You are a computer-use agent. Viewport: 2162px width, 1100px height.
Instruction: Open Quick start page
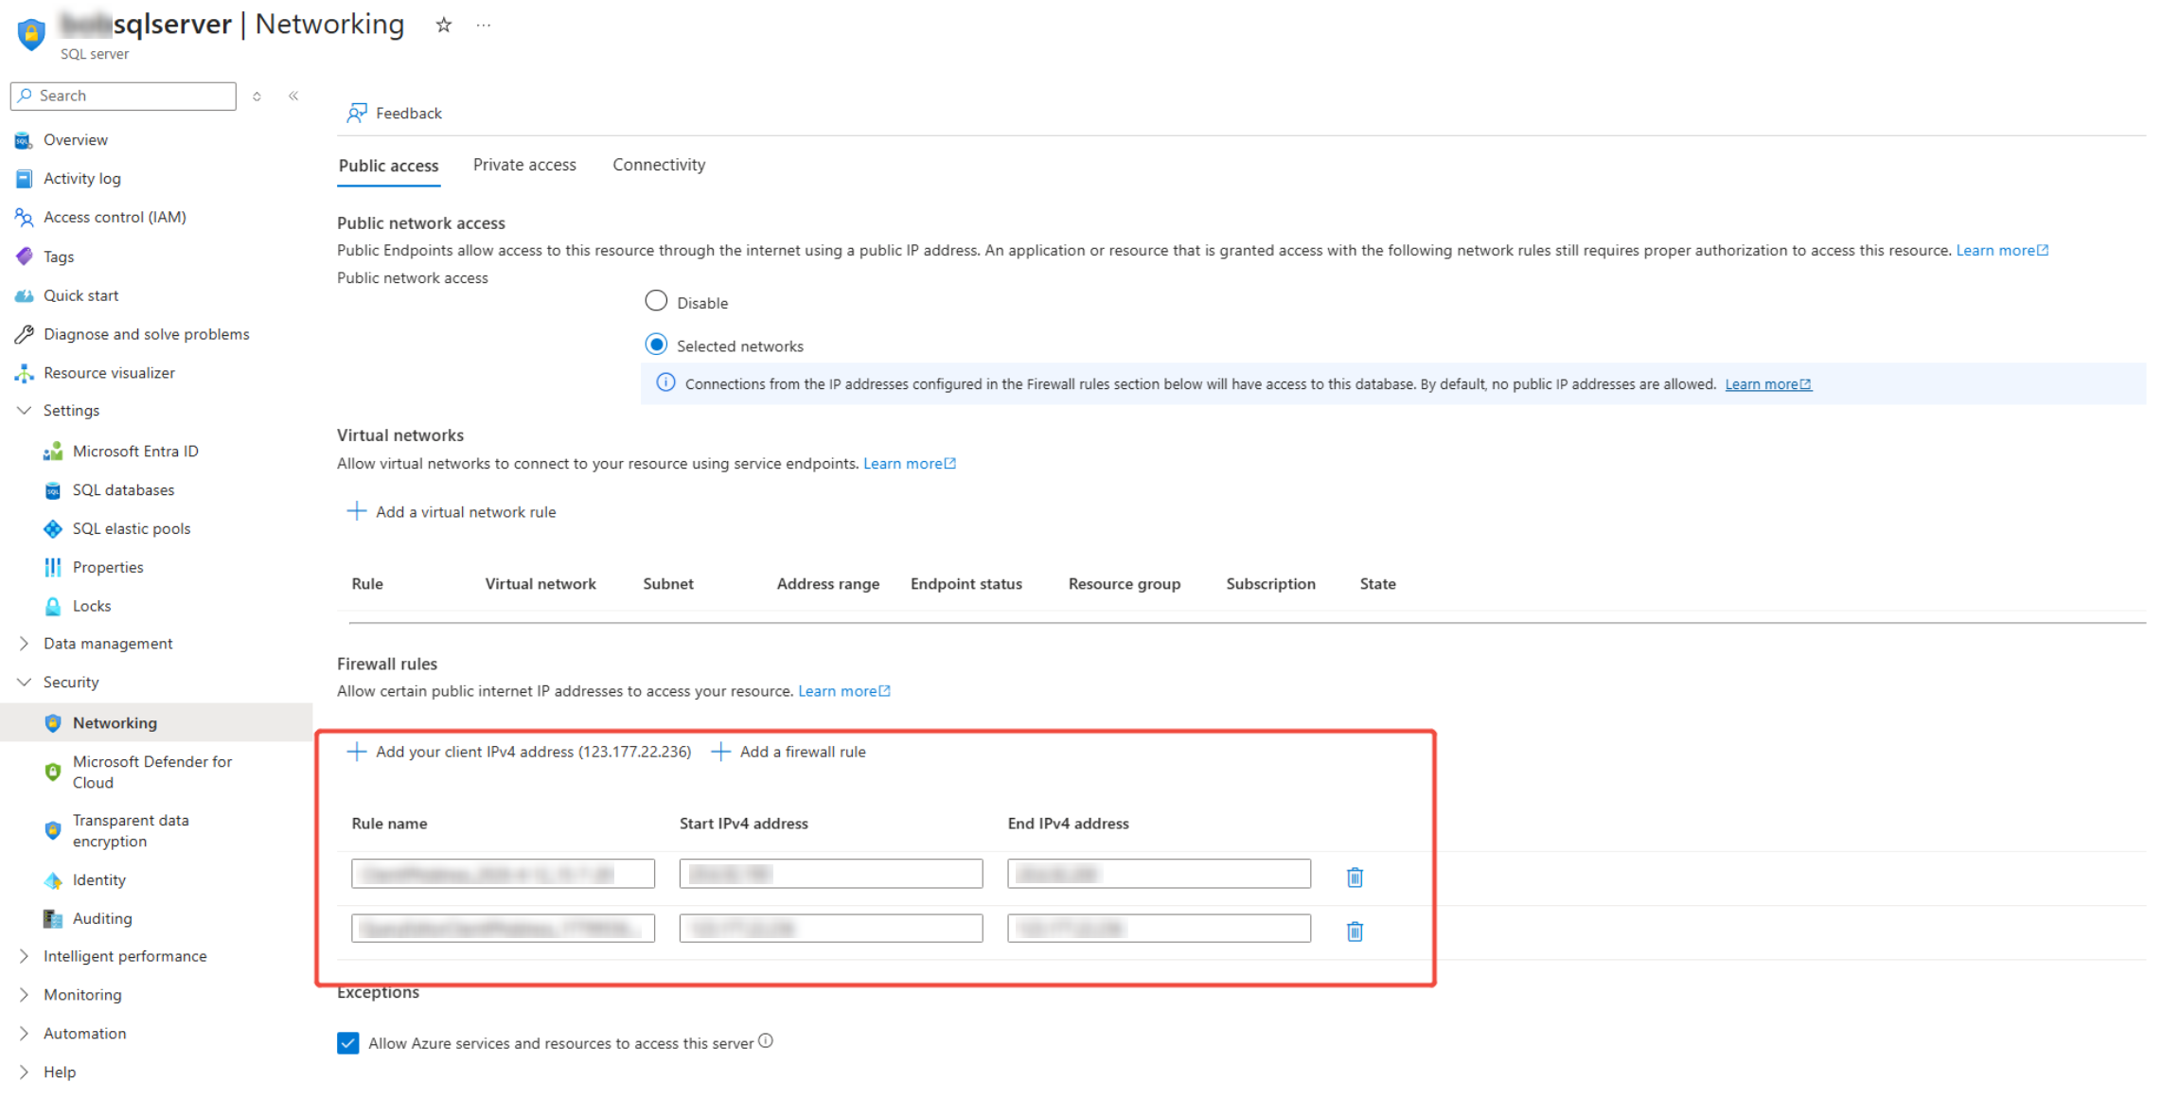tap(80, 295)
